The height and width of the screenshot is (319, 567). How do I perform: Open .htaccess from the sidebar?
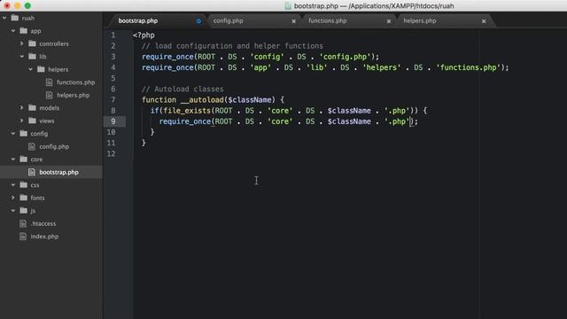[x=43, y=223]
